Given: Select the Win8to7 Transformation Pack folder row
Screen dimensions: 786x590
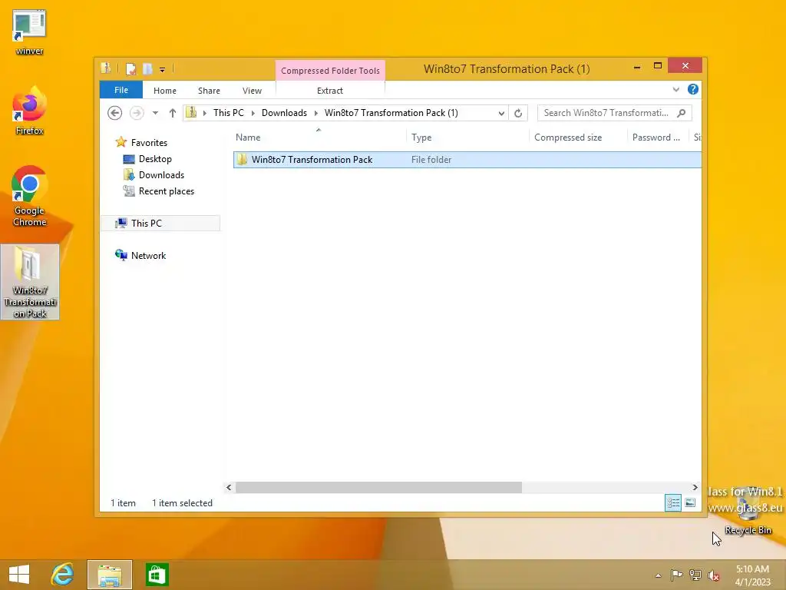Looking at the screenshot, I should tap(467, 160).
